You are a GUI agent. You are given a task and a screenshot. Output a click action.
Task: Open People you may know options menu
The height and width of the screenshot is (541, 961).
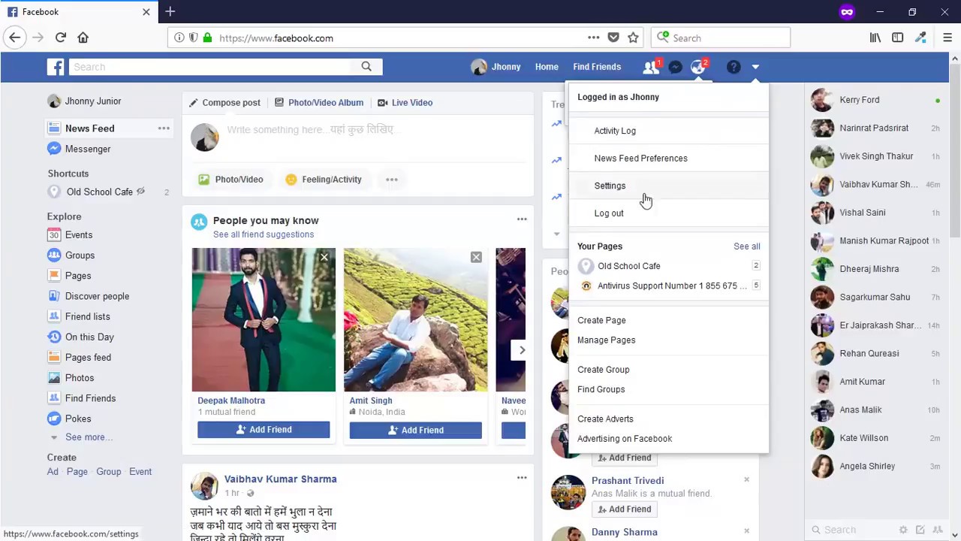click(x=522, y=219)
